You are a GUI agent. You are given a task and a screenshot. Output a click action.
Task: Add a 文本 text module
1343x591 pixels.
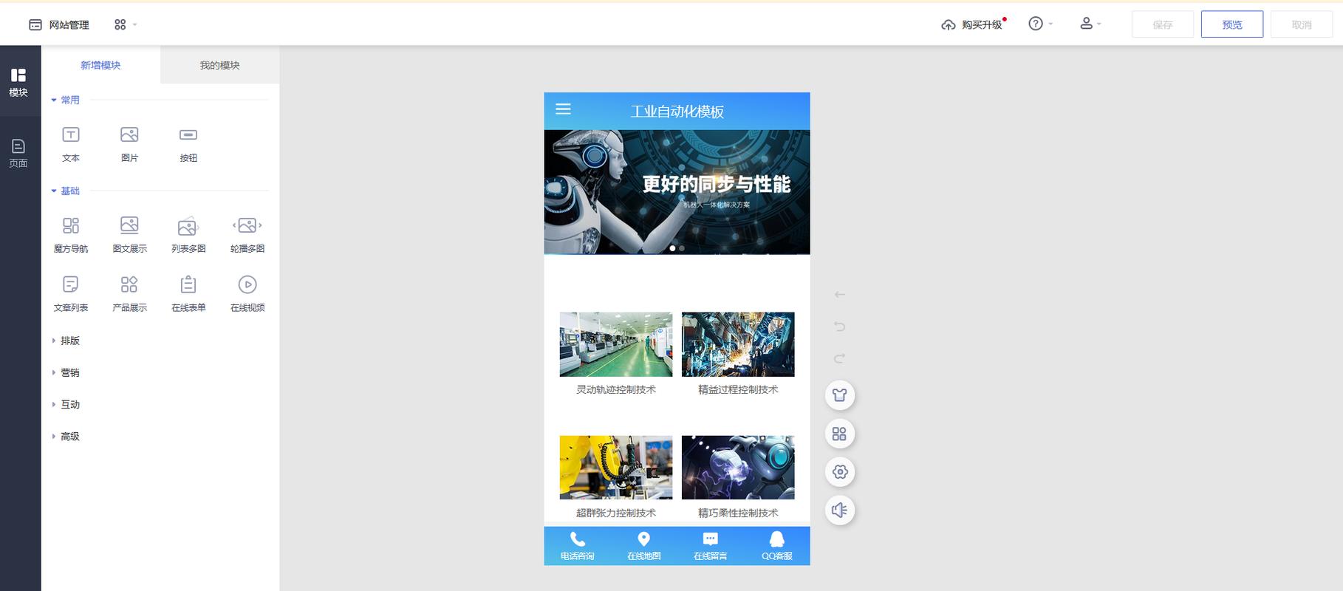[x=71, y=144]
